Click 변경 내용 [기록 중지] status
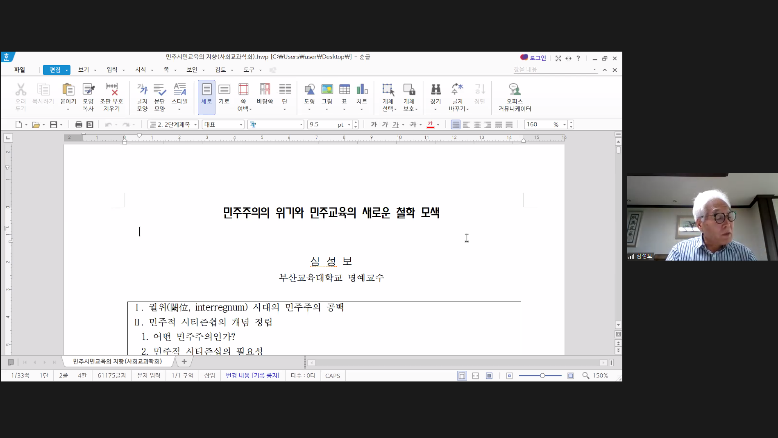Viewport: 778px width, 438px height. tap(252, 375)
